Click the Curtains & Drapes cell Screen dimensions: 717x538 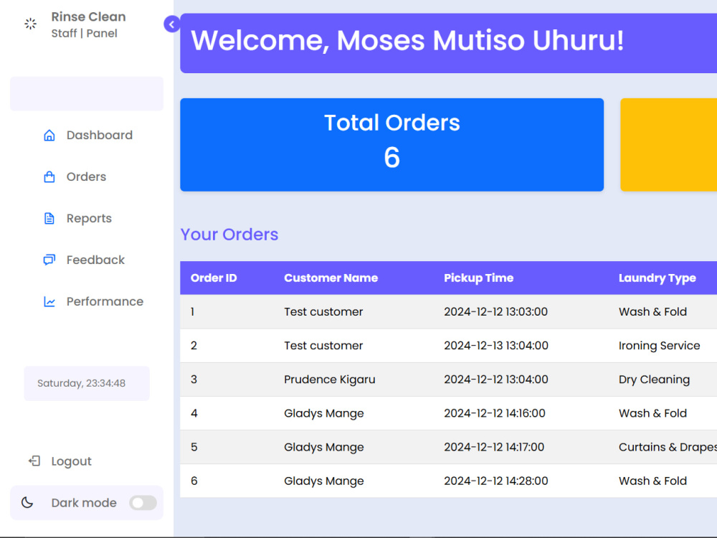point(668,448)
